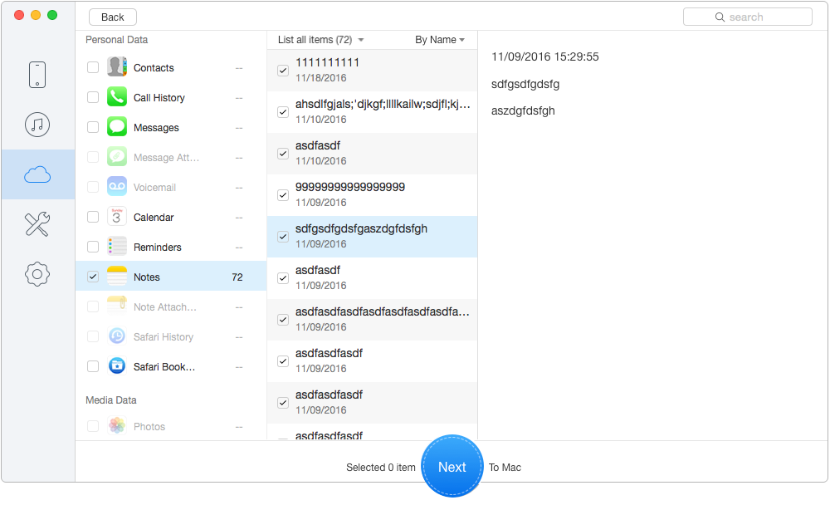Screen dimensions: 830x505
Task: Uncheck the 1111111111 note checkbox
Action: tap(283, 71)
